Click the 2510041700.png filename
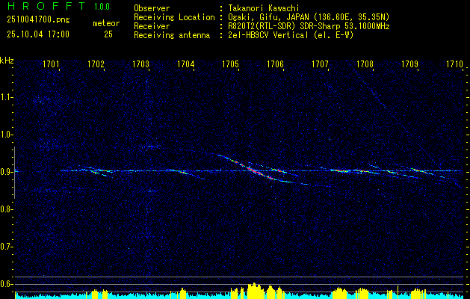The width and height of the screenshot is (470, 299). pyautogui.click(x=38, y=20)
